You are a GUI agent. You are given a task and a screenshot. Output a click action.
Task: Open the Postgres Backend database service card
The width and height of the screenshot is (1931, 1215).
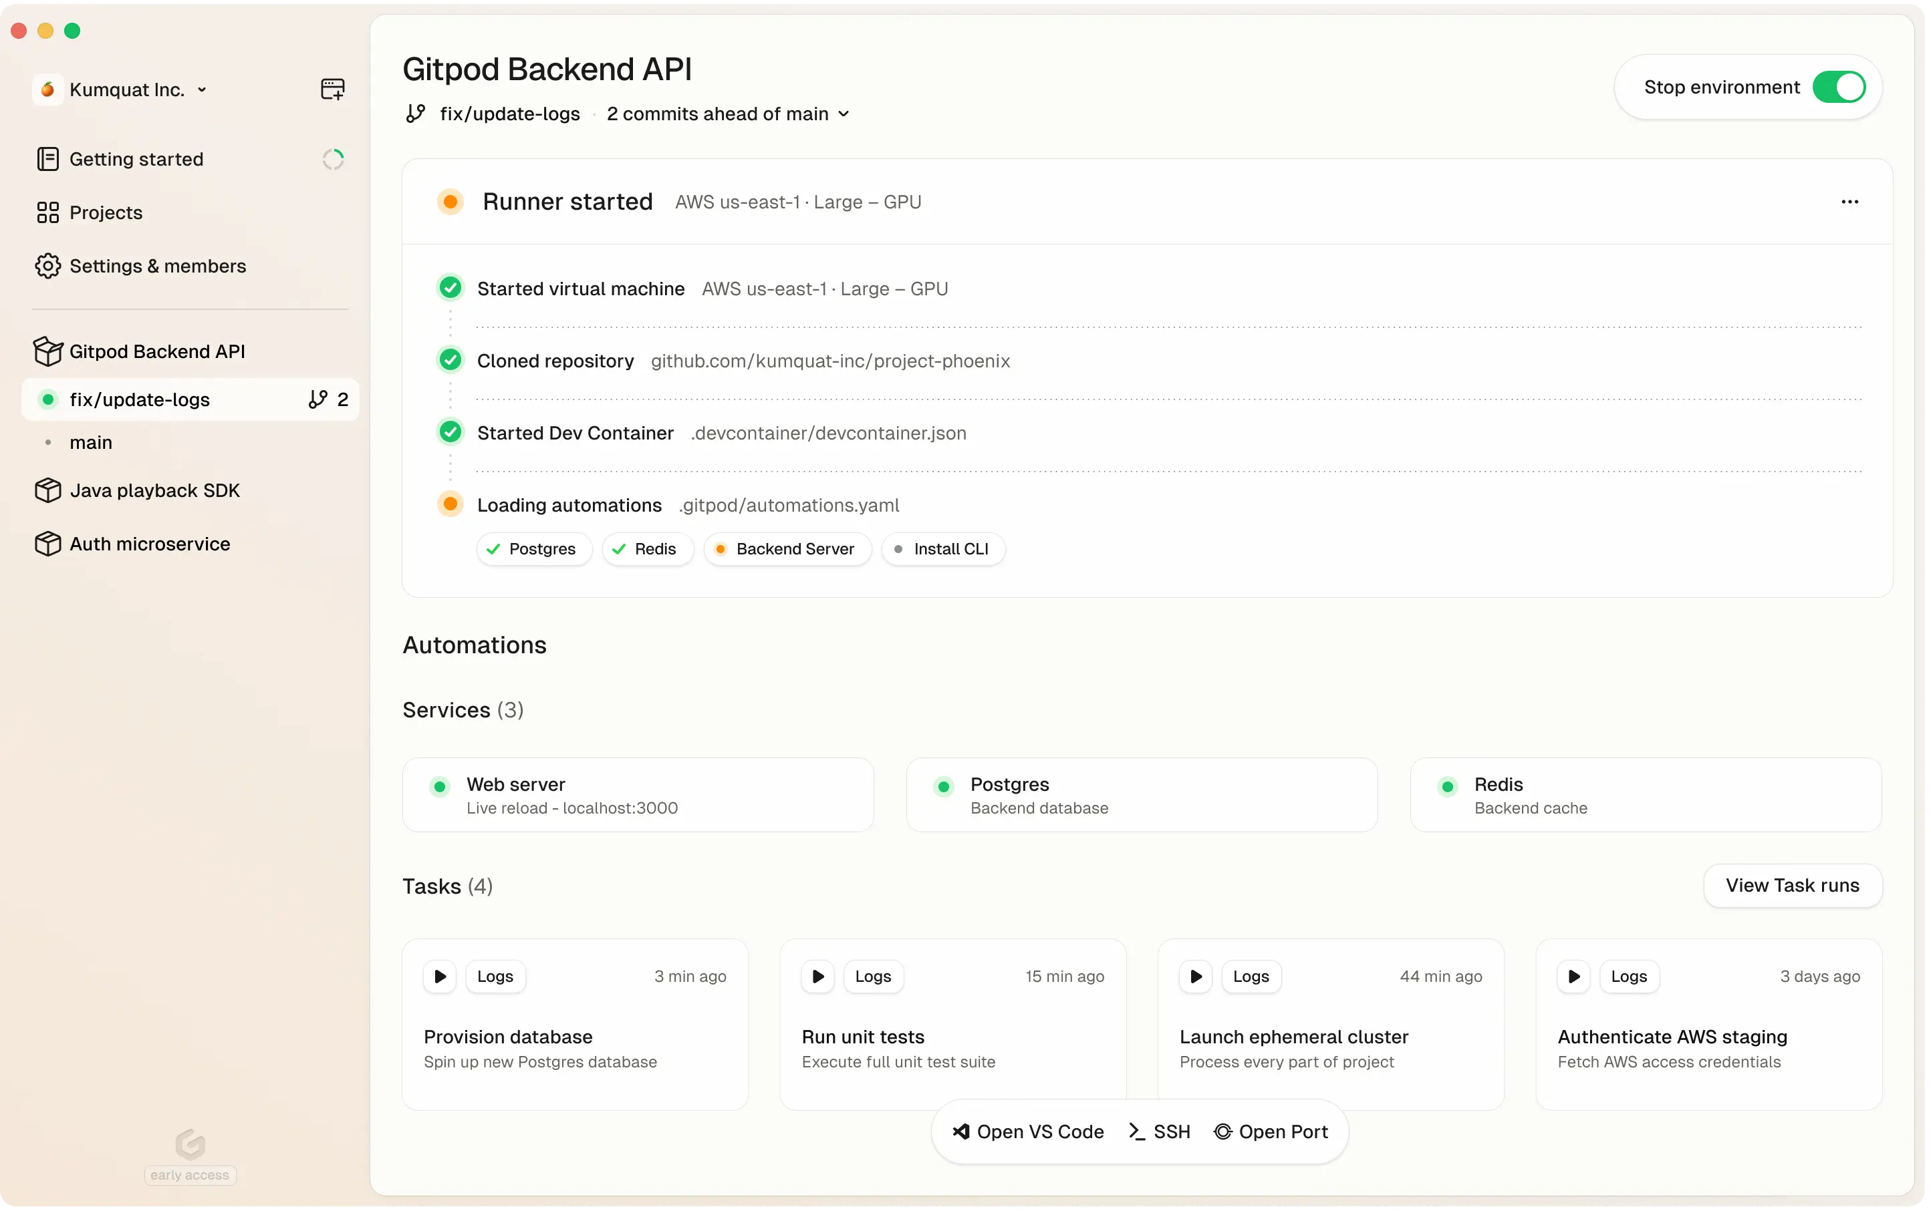1141,795
